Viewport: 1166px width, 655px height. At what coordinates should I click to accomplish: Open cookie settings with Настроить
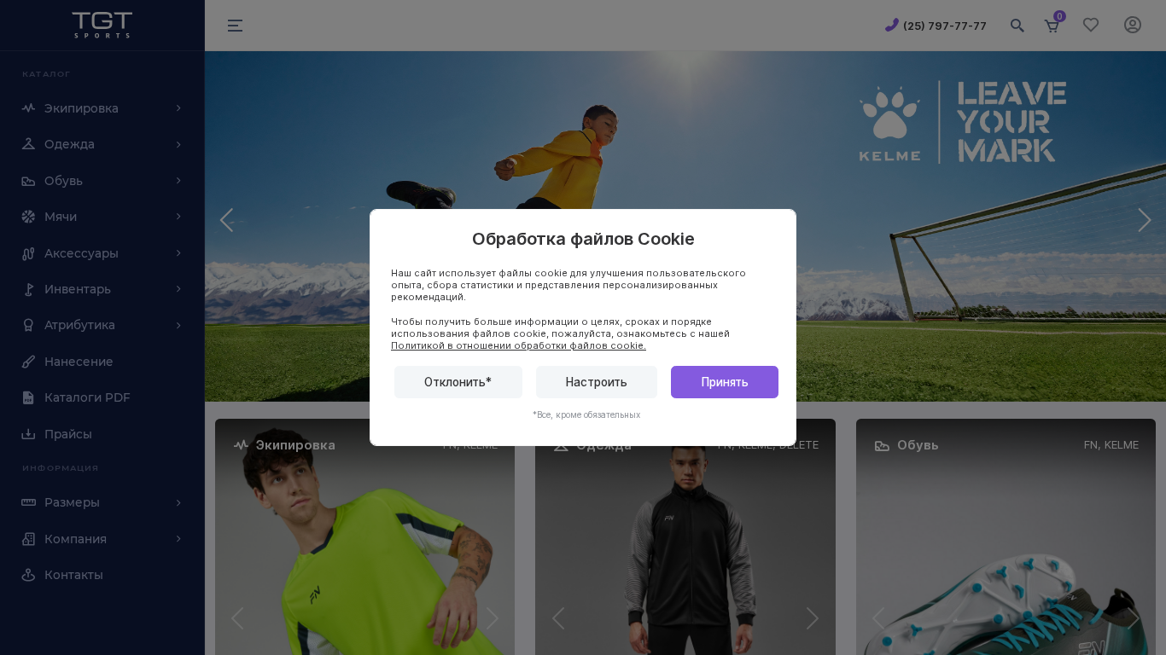coord(597,382)
